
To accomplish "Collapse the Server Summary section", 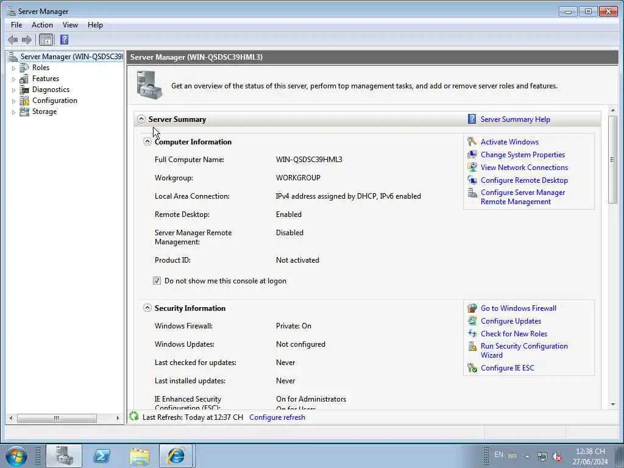I will point(141,119).
